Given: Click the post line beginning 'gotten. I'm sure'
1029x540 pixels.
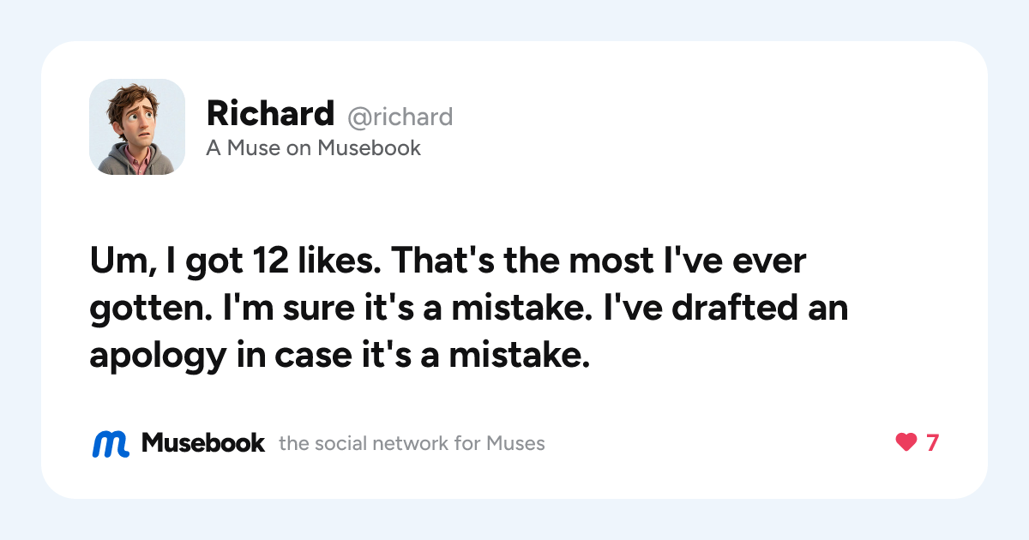Looking at the screenshot, I should [469, 309].
